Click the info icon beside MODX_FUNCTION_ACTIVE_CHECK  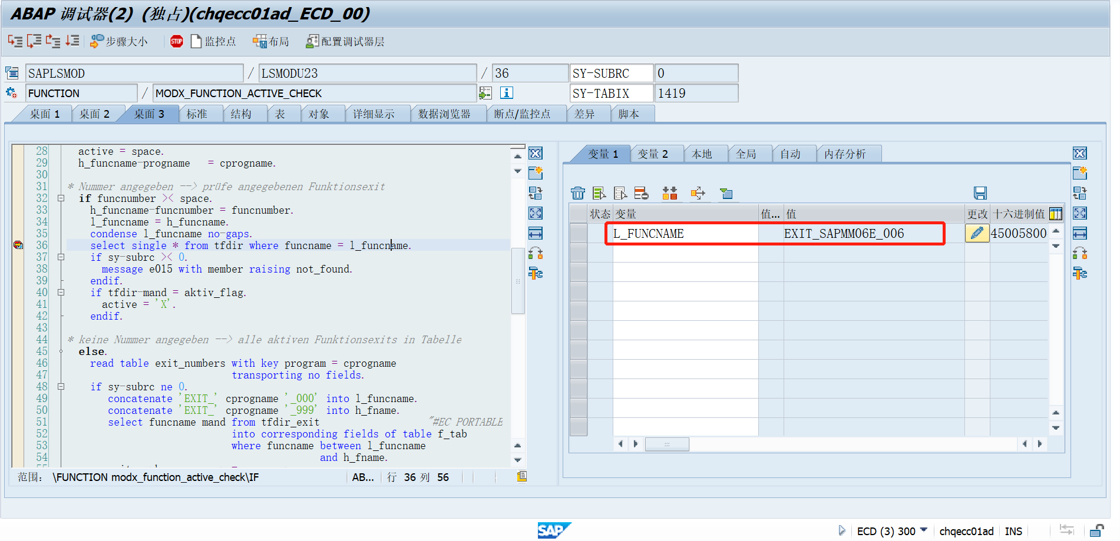[x=506, y=92]
